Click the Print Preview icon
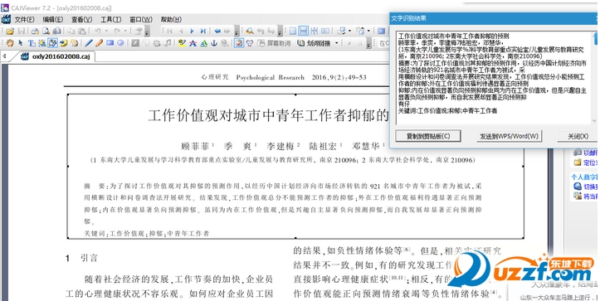The width and height of the screenshot is (600, 301). (x=46, y=31)
